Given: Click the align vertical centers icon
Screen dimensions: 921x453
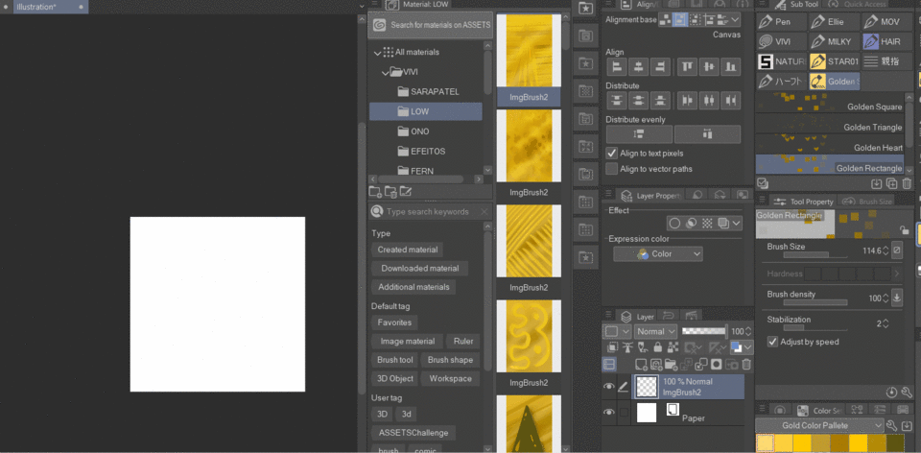Looking at the screenshot, I should (x=709, y=67).
